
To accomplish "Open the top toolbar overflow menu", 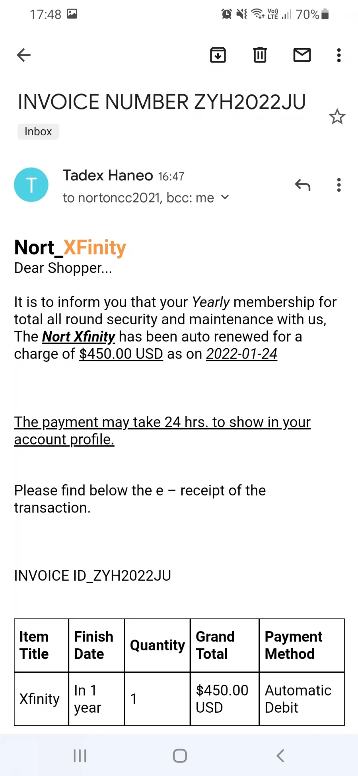I will point(339,55).
